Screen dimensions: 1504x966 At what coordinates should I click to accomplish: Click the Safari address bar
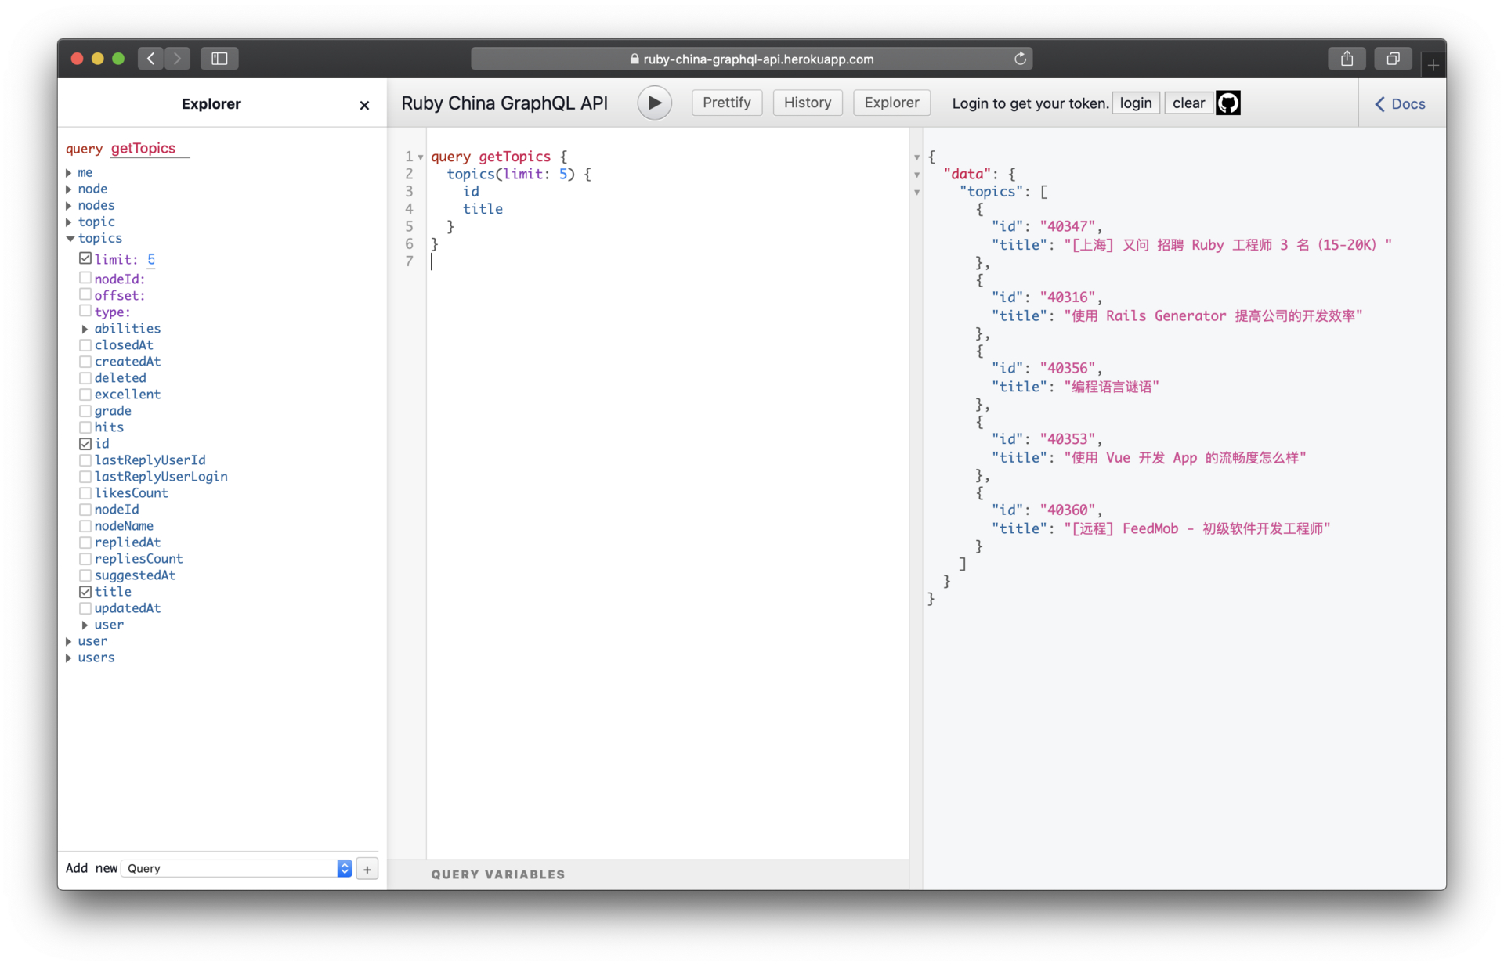[751, 59]
